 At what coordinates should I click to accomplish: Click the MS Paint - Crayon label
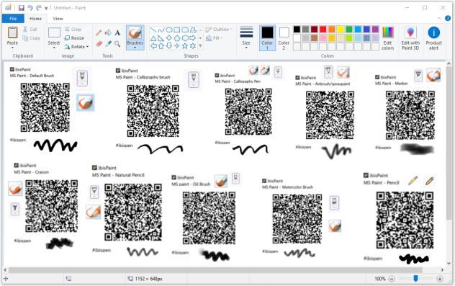click(32, 172)
